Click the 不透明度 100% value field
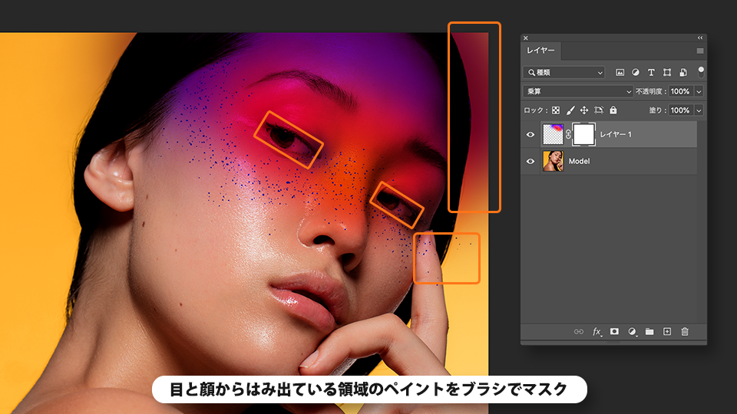The width and height of the screenshot is (737, 414). coord(681,91)
